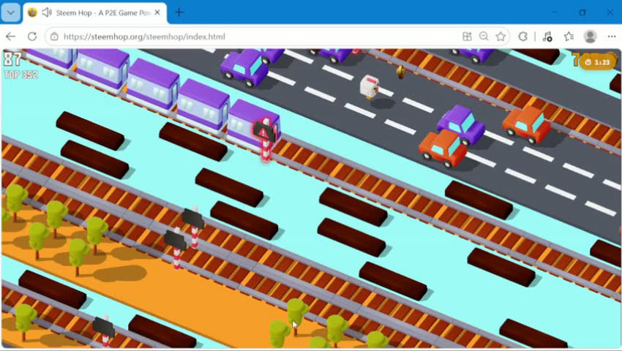The image size is (622, 351).
Task: View site information lock icon
Action: (x=54, y=37)
